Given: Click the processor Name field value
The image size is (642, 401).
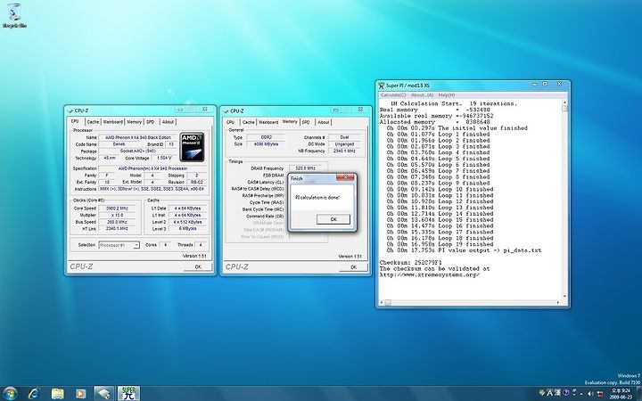Looking at the screenshot, I should click(138, 137).
